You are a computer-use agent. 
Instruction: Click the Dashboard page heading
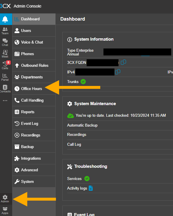[x=73, y=19]
